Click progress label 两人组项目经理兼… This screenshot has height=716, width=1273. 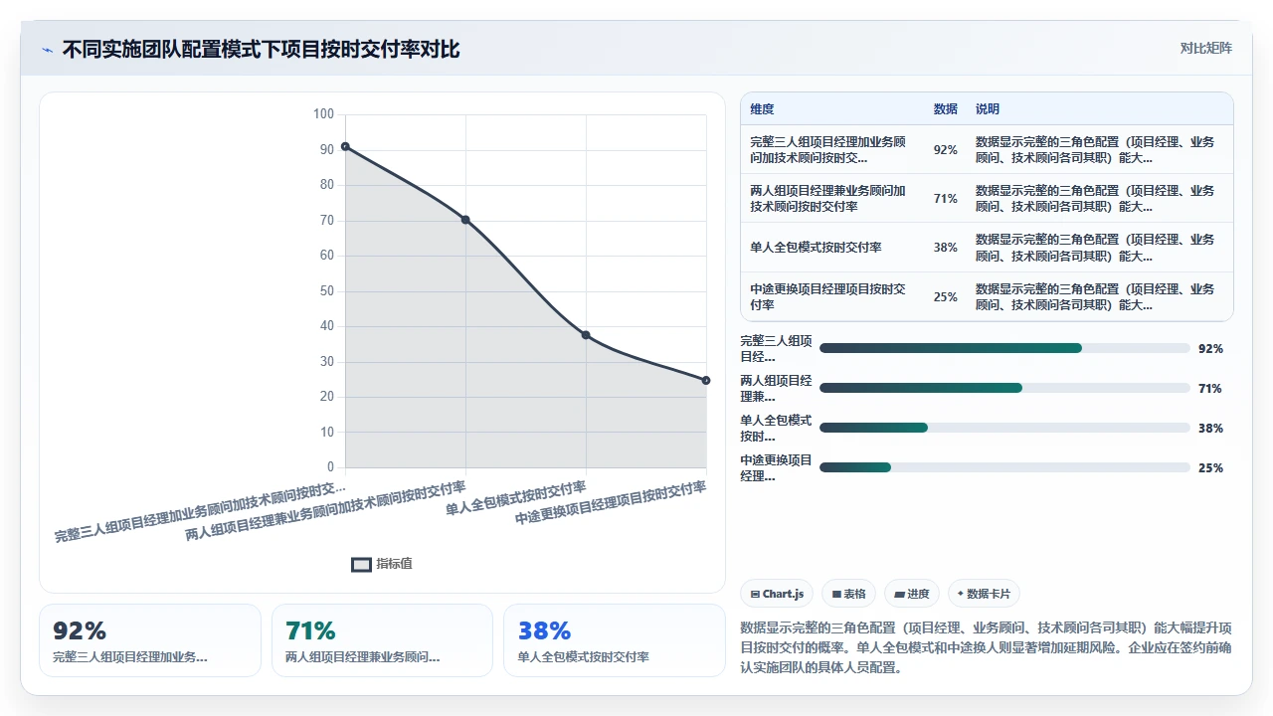[777, 389]
